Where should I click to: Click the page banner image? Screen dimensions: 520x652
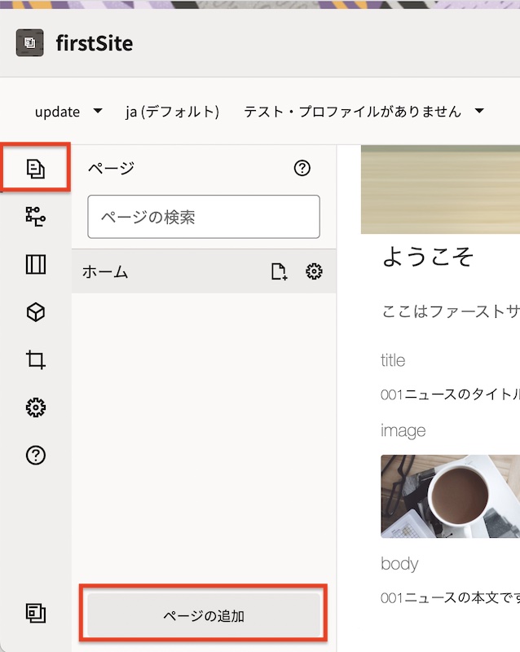(441, 189)
